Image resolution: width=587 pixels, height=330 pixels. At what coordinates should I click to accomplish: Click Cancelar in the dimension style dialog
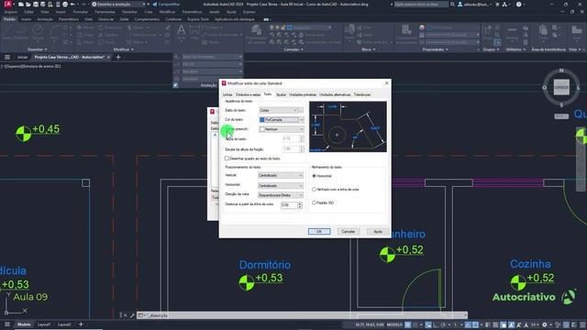pos(348,232)
